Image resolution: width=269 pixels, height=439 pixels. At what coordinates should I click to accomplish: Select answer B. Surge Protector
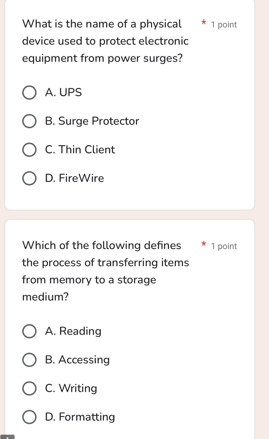[x=29, y=121]
